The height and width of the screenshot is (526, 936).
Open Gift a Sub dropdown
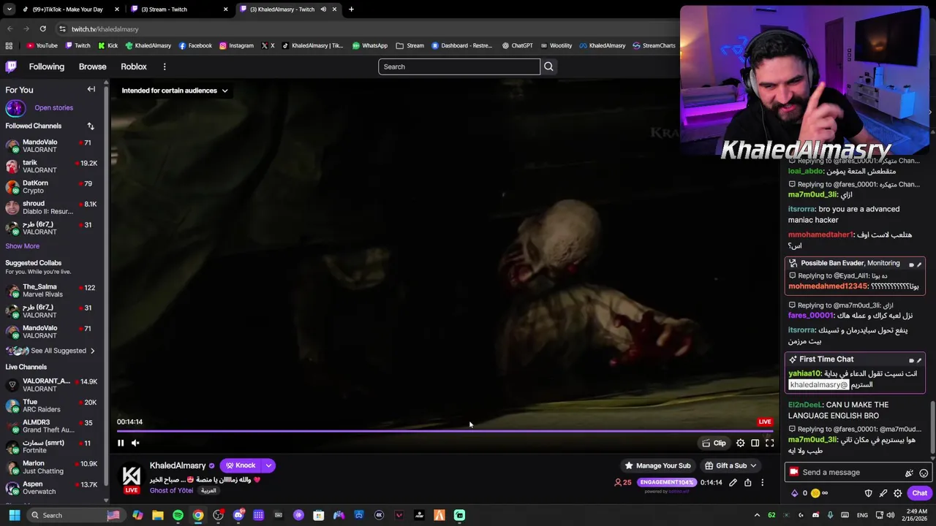pos(731,465)
